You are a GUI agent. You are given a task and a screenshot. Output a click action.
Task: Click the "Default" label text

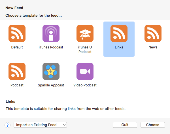click(x=17, y=47)
